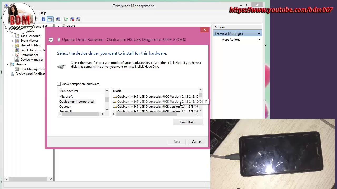Click the Disable device toolbar icon with down arrow
Viewport: 337px width, 189px height.
pyautogui.click(x=78, y=19)
